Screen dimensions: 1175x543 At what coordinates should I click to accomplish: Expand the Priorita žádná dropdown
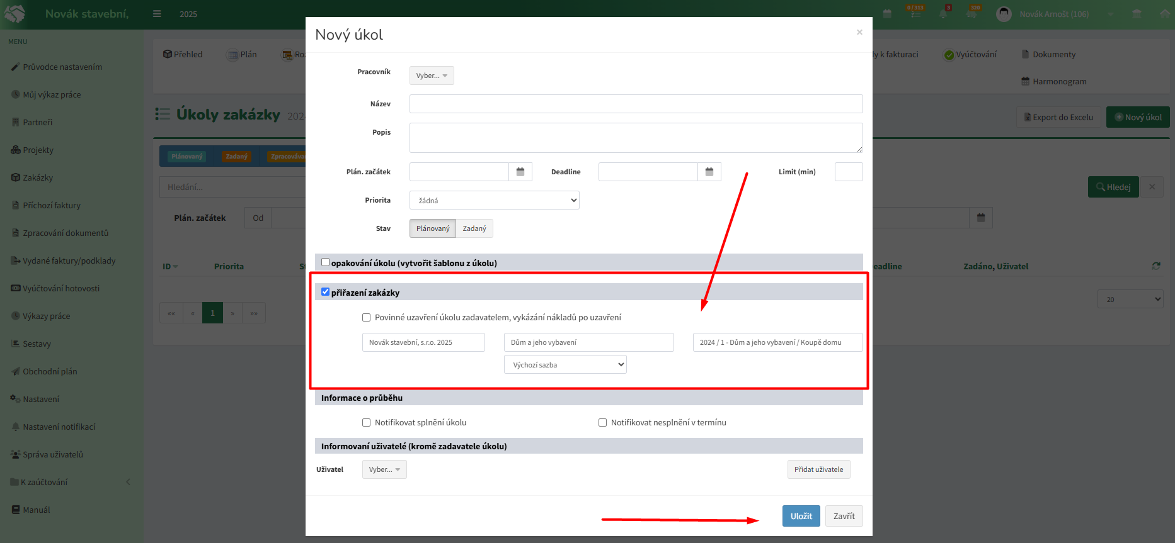click(x=495, y=200)
